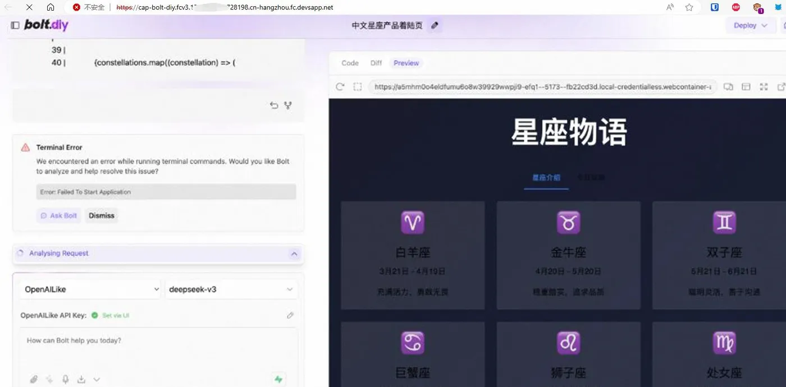Click the 巨蟹座 Cancer card icon
This screenshot has height=387, width=786.
pyautogui.click(x=413, y=343)
